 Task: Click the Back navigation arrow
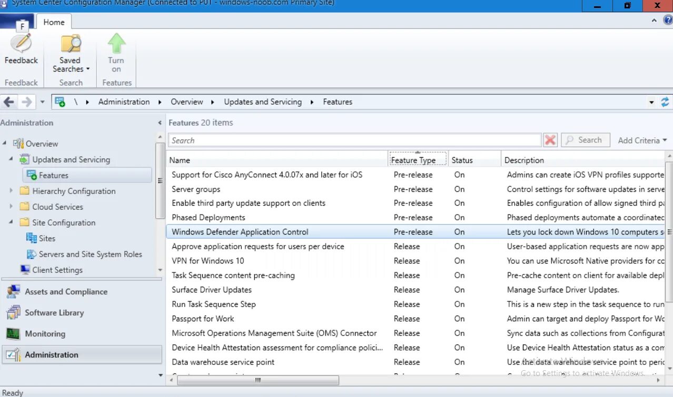[x=9, y=102]
